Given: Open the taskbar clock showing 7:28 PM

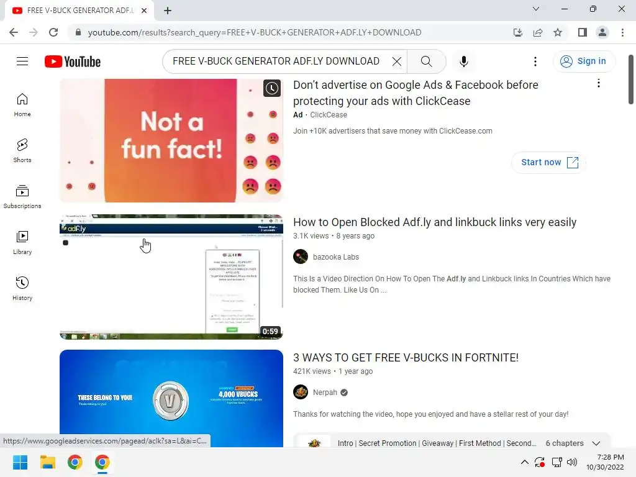Looking at the screenshot, I should click(605, 462).
